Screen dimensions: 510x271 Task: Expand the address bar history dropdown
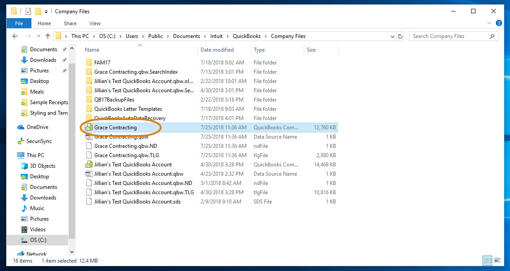(393, 37)
